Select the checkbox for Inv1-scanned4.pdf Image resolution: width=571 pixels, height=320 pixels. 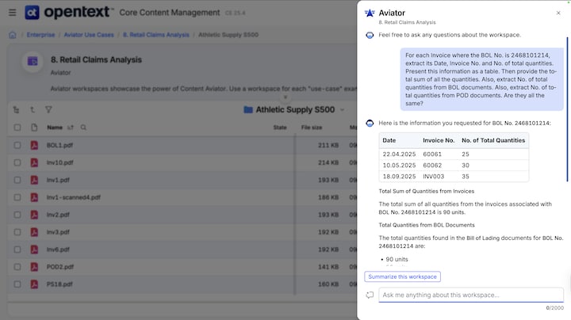(x=17, y=197)
